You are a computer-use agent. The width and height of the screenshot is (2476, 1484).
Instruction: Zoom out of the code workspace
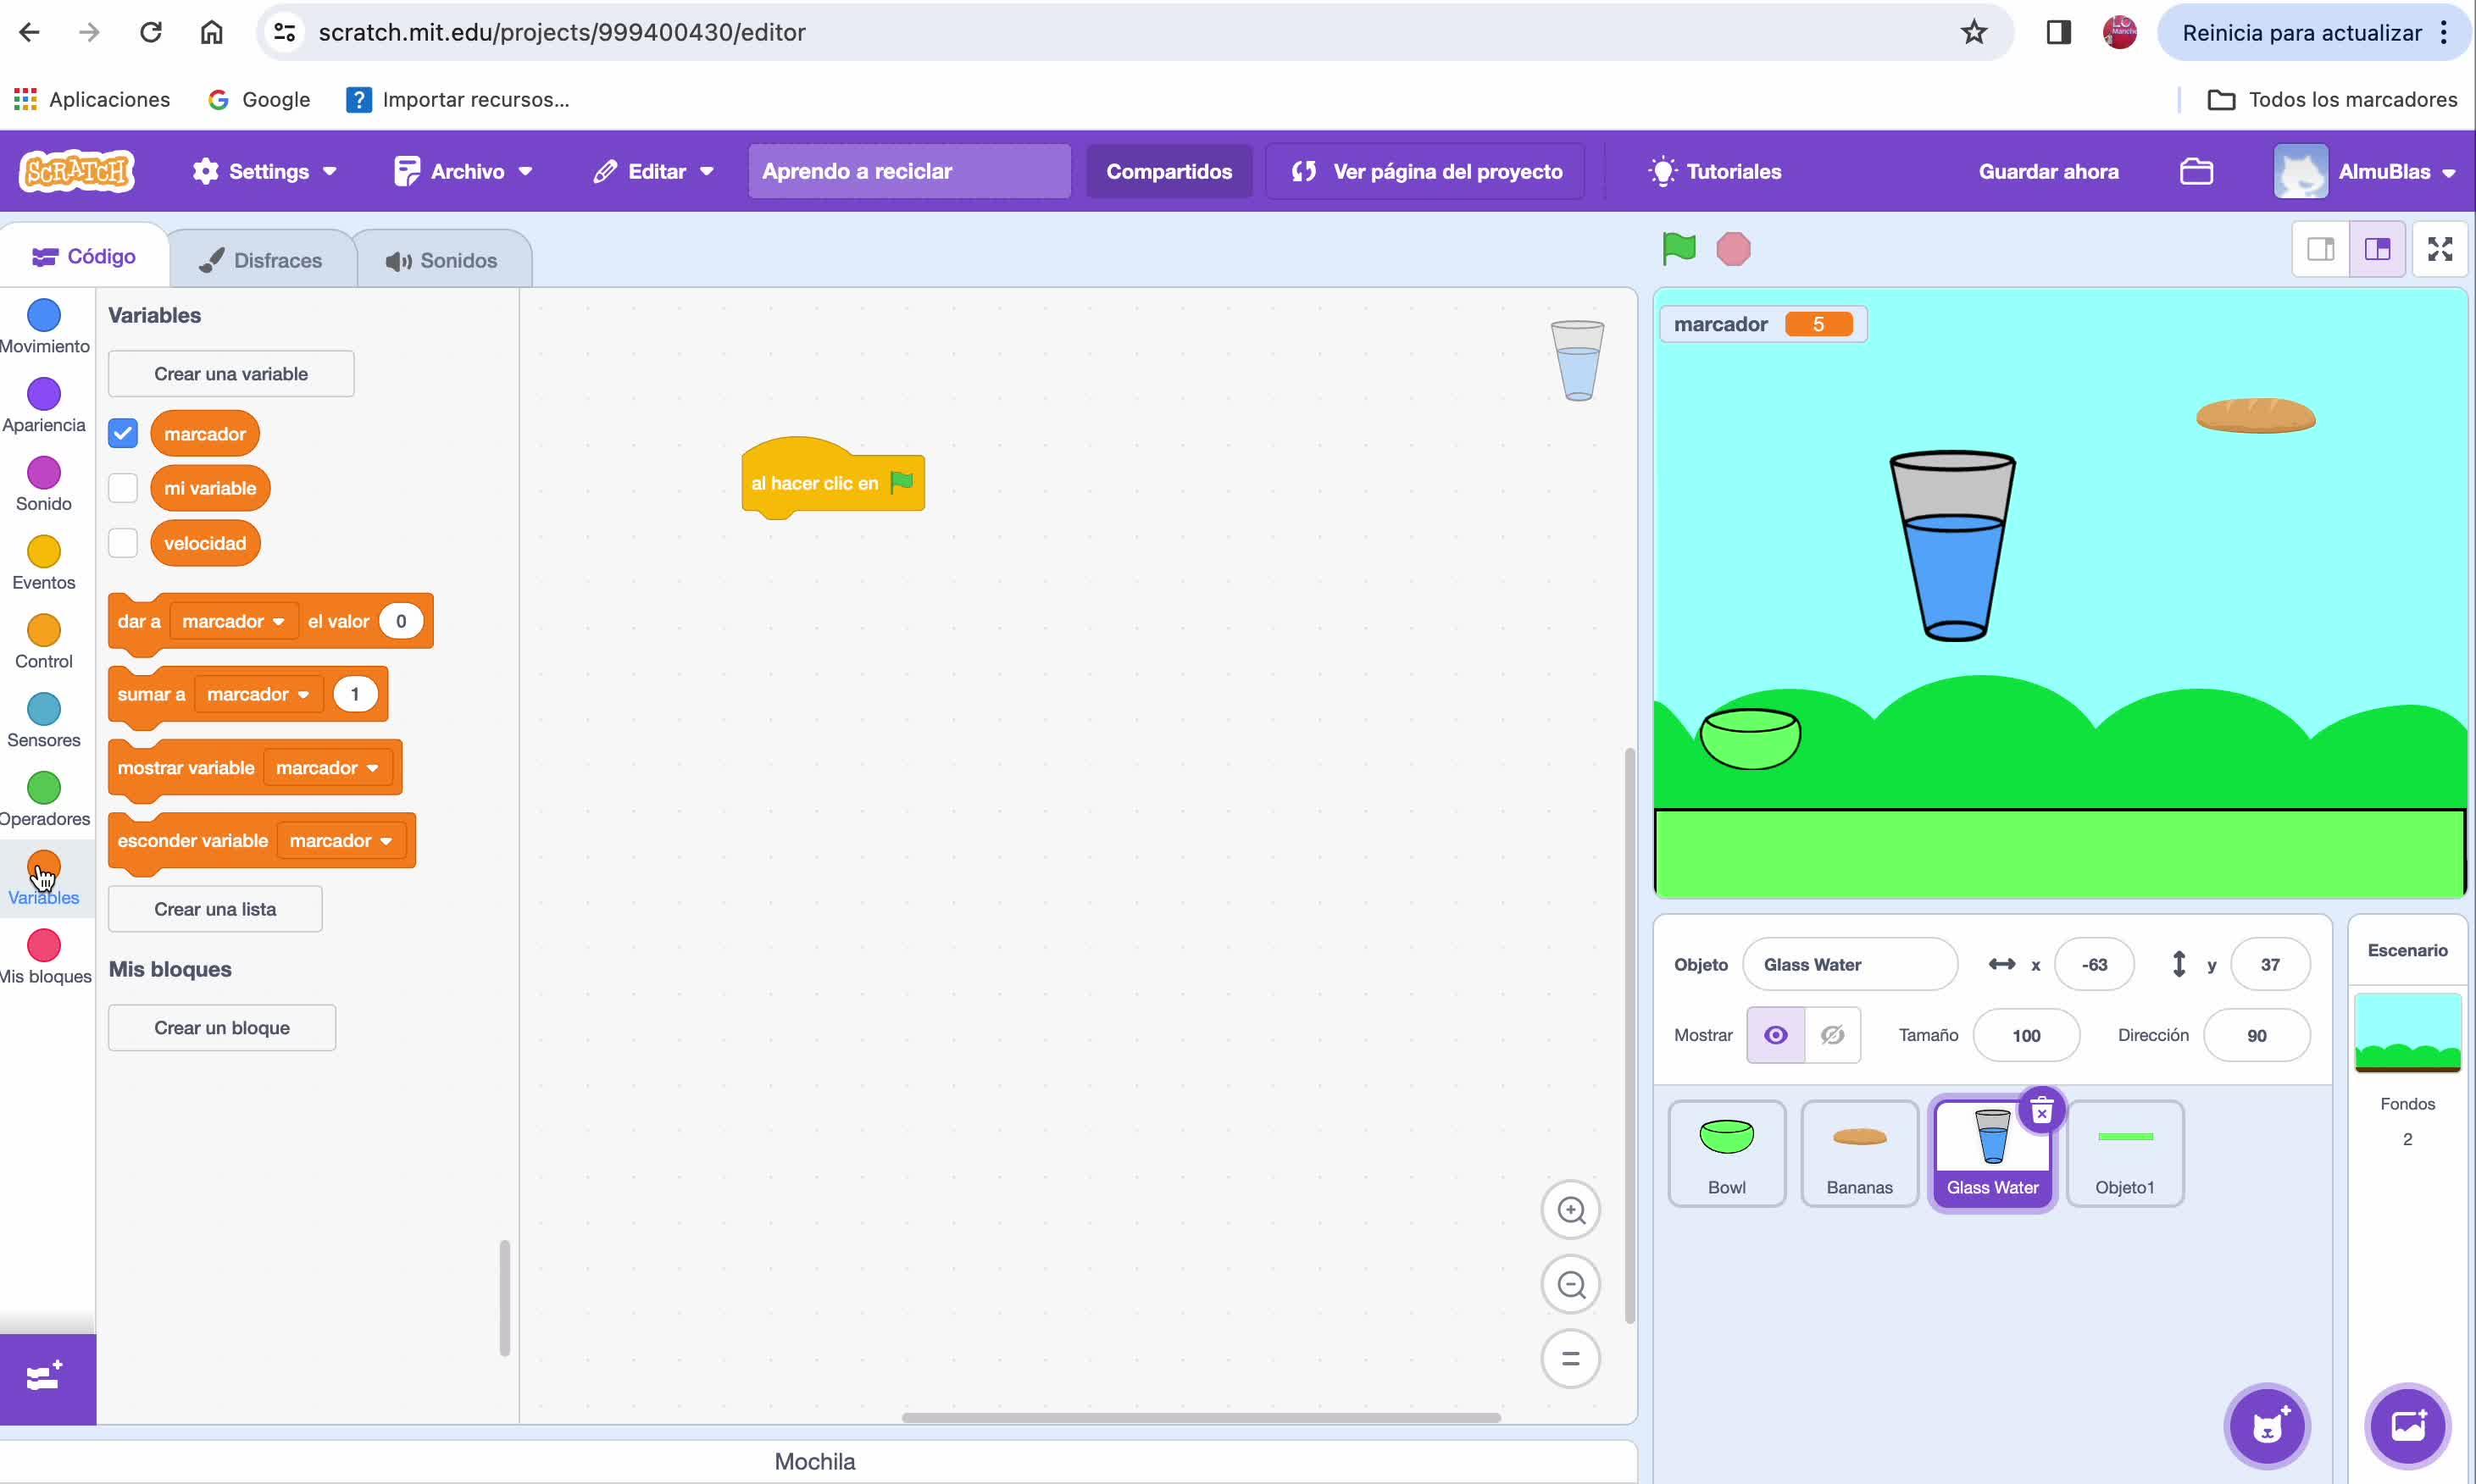[x=1571, y=1284]
